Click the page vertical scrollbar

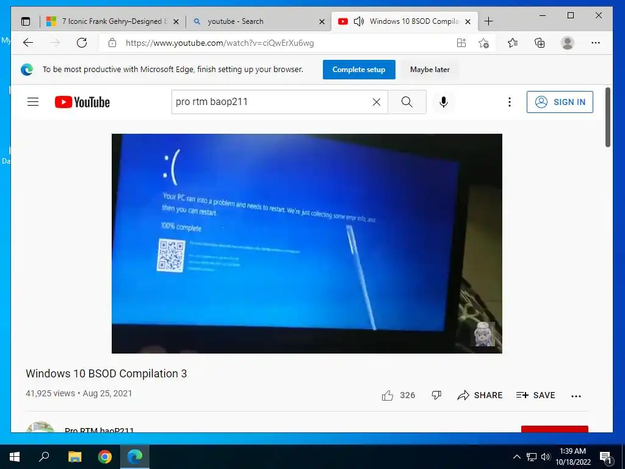coord(608,117)
